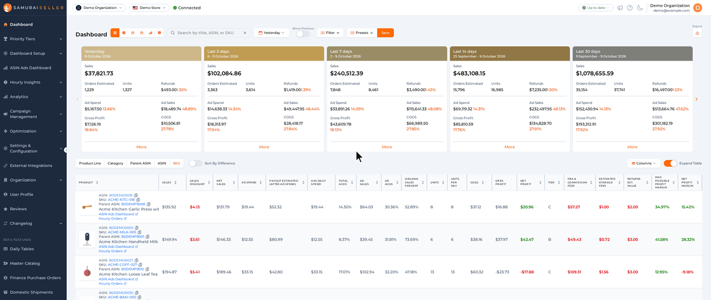711x300 pixels.
Task: Open the Demo Store selector dropdown
Action: point(149,8)
